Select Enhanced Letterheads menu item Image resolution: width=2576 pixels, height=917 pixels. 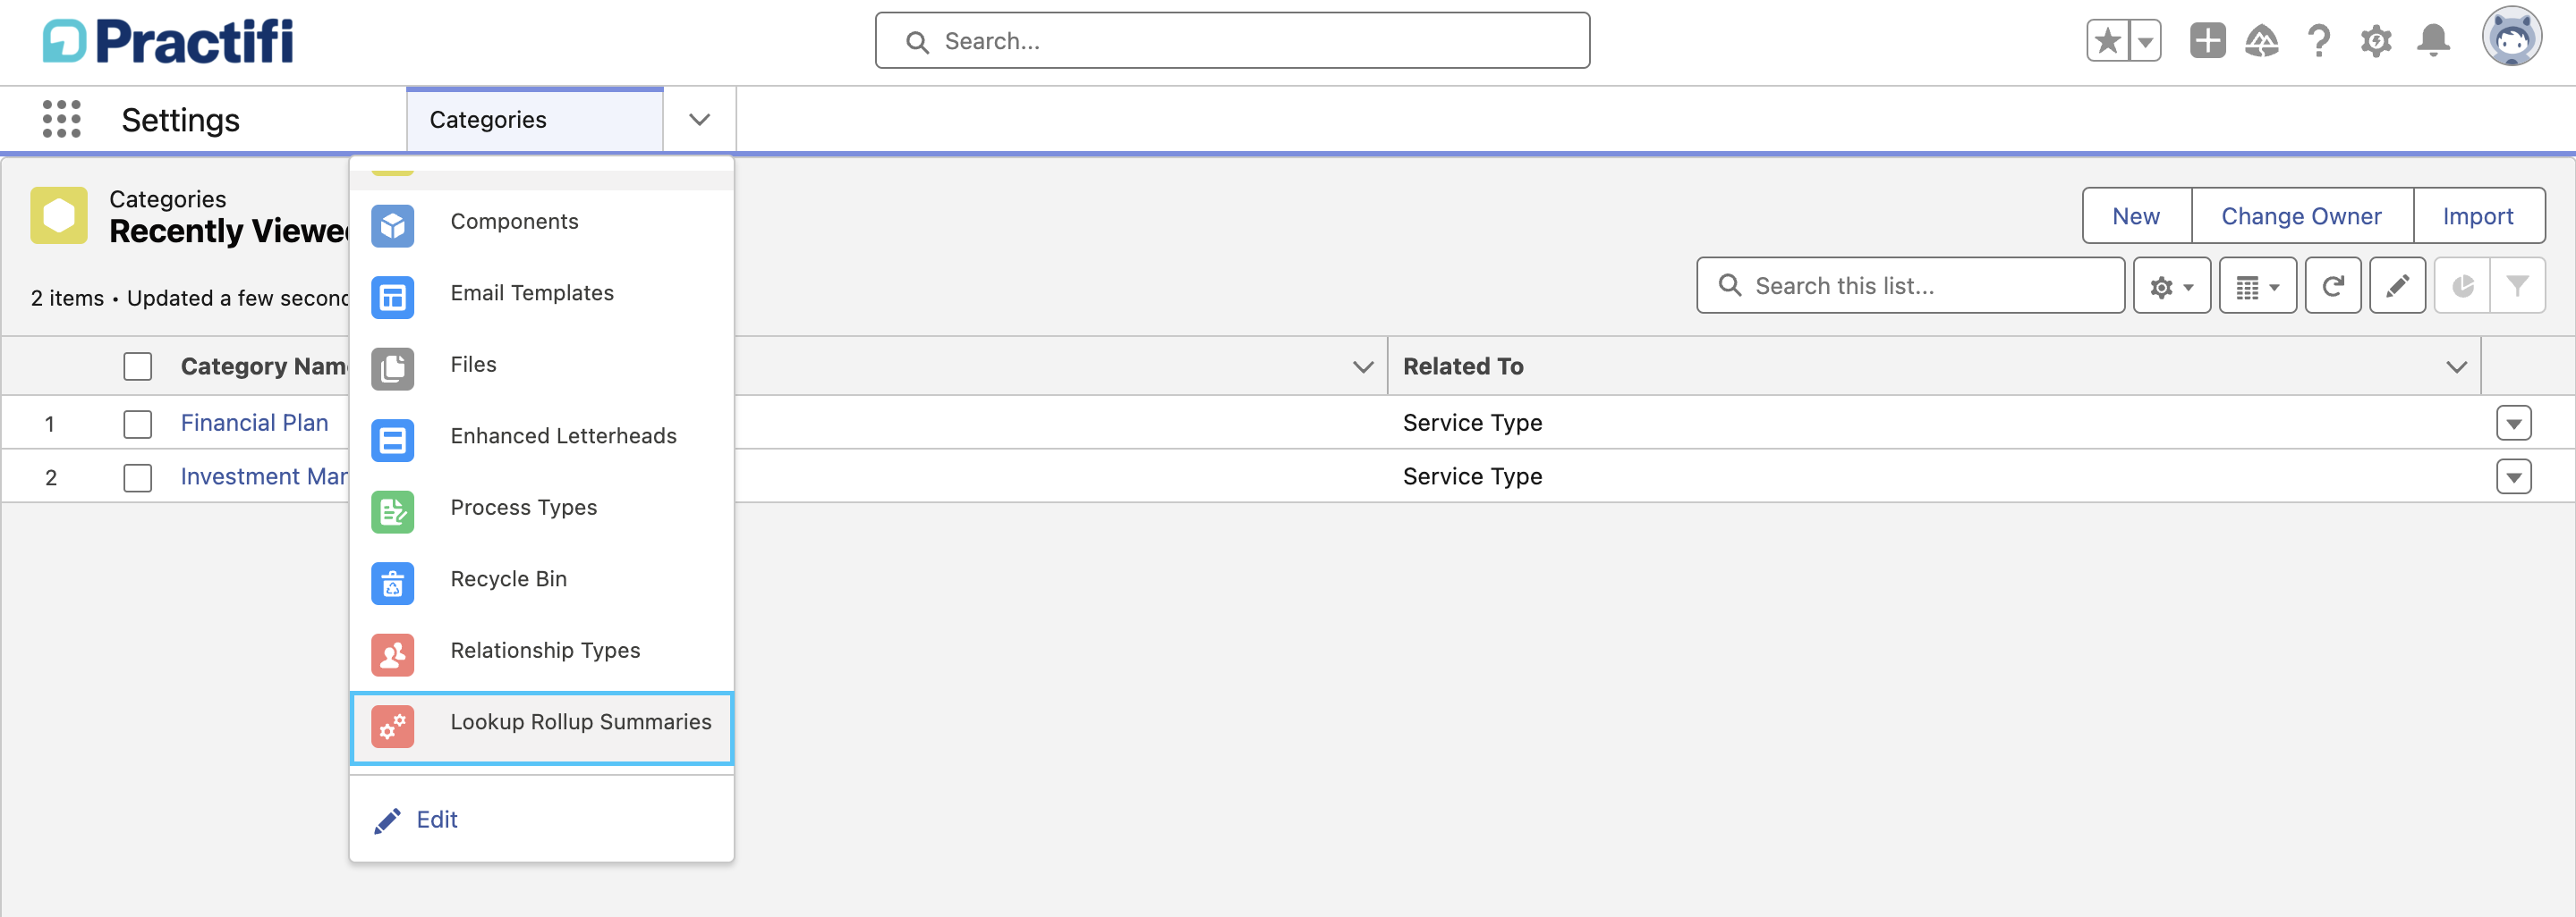tap(541, 441)
